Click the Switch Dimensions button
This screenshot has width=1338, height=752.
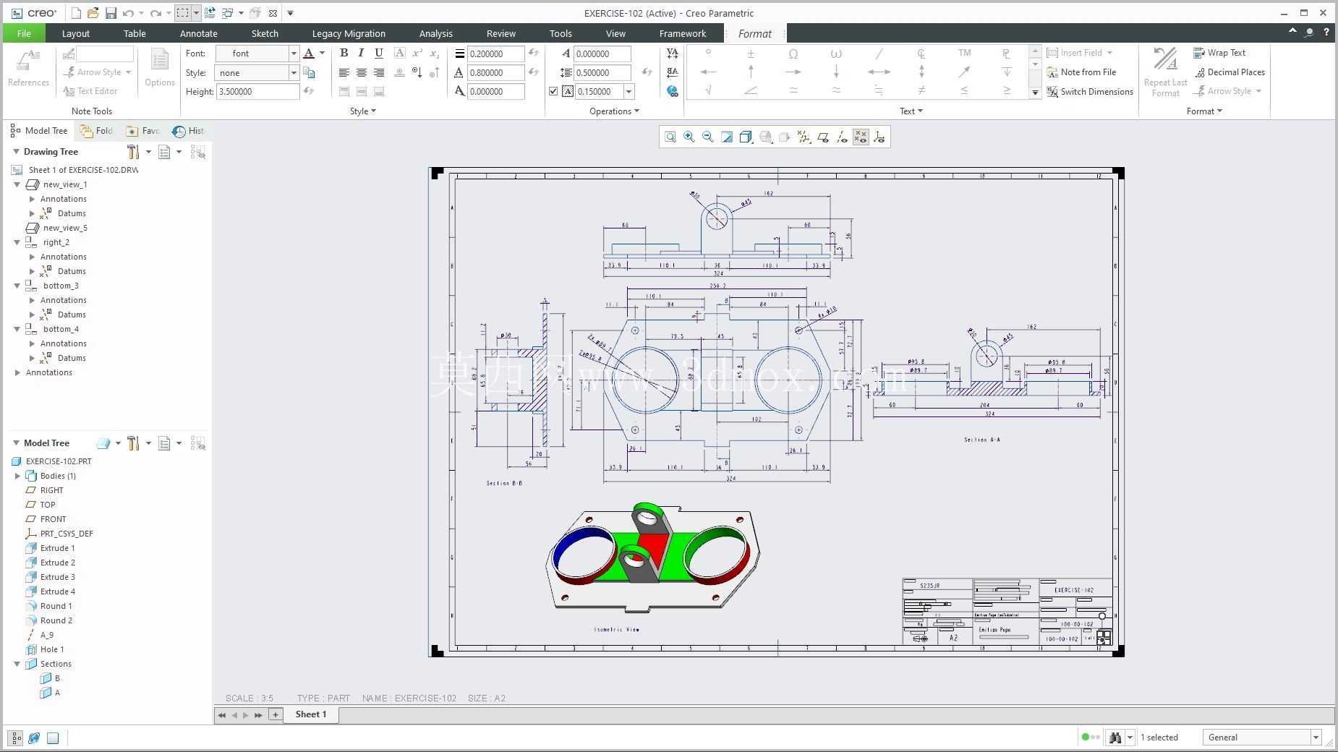pyautogui.click(x=1090, y=92)
